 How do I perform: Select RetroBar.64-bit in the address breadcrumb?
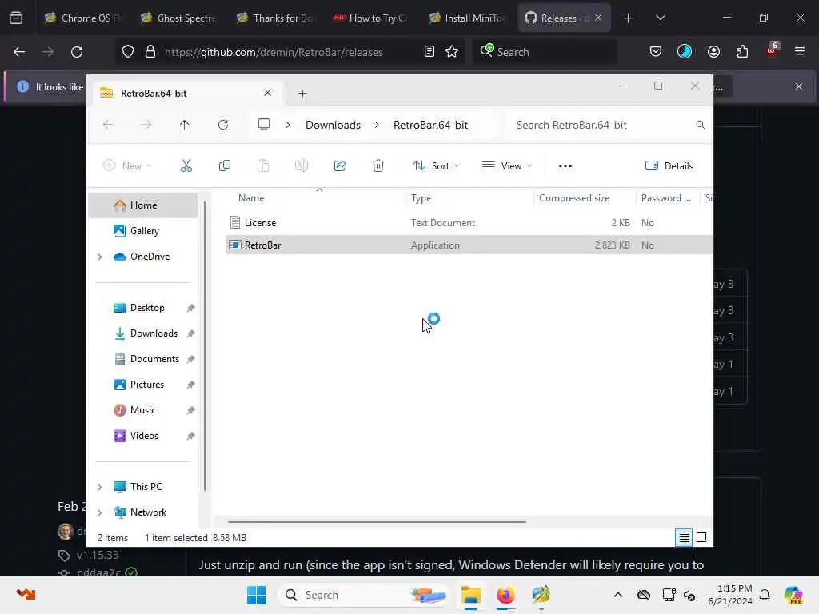[430, 125]
